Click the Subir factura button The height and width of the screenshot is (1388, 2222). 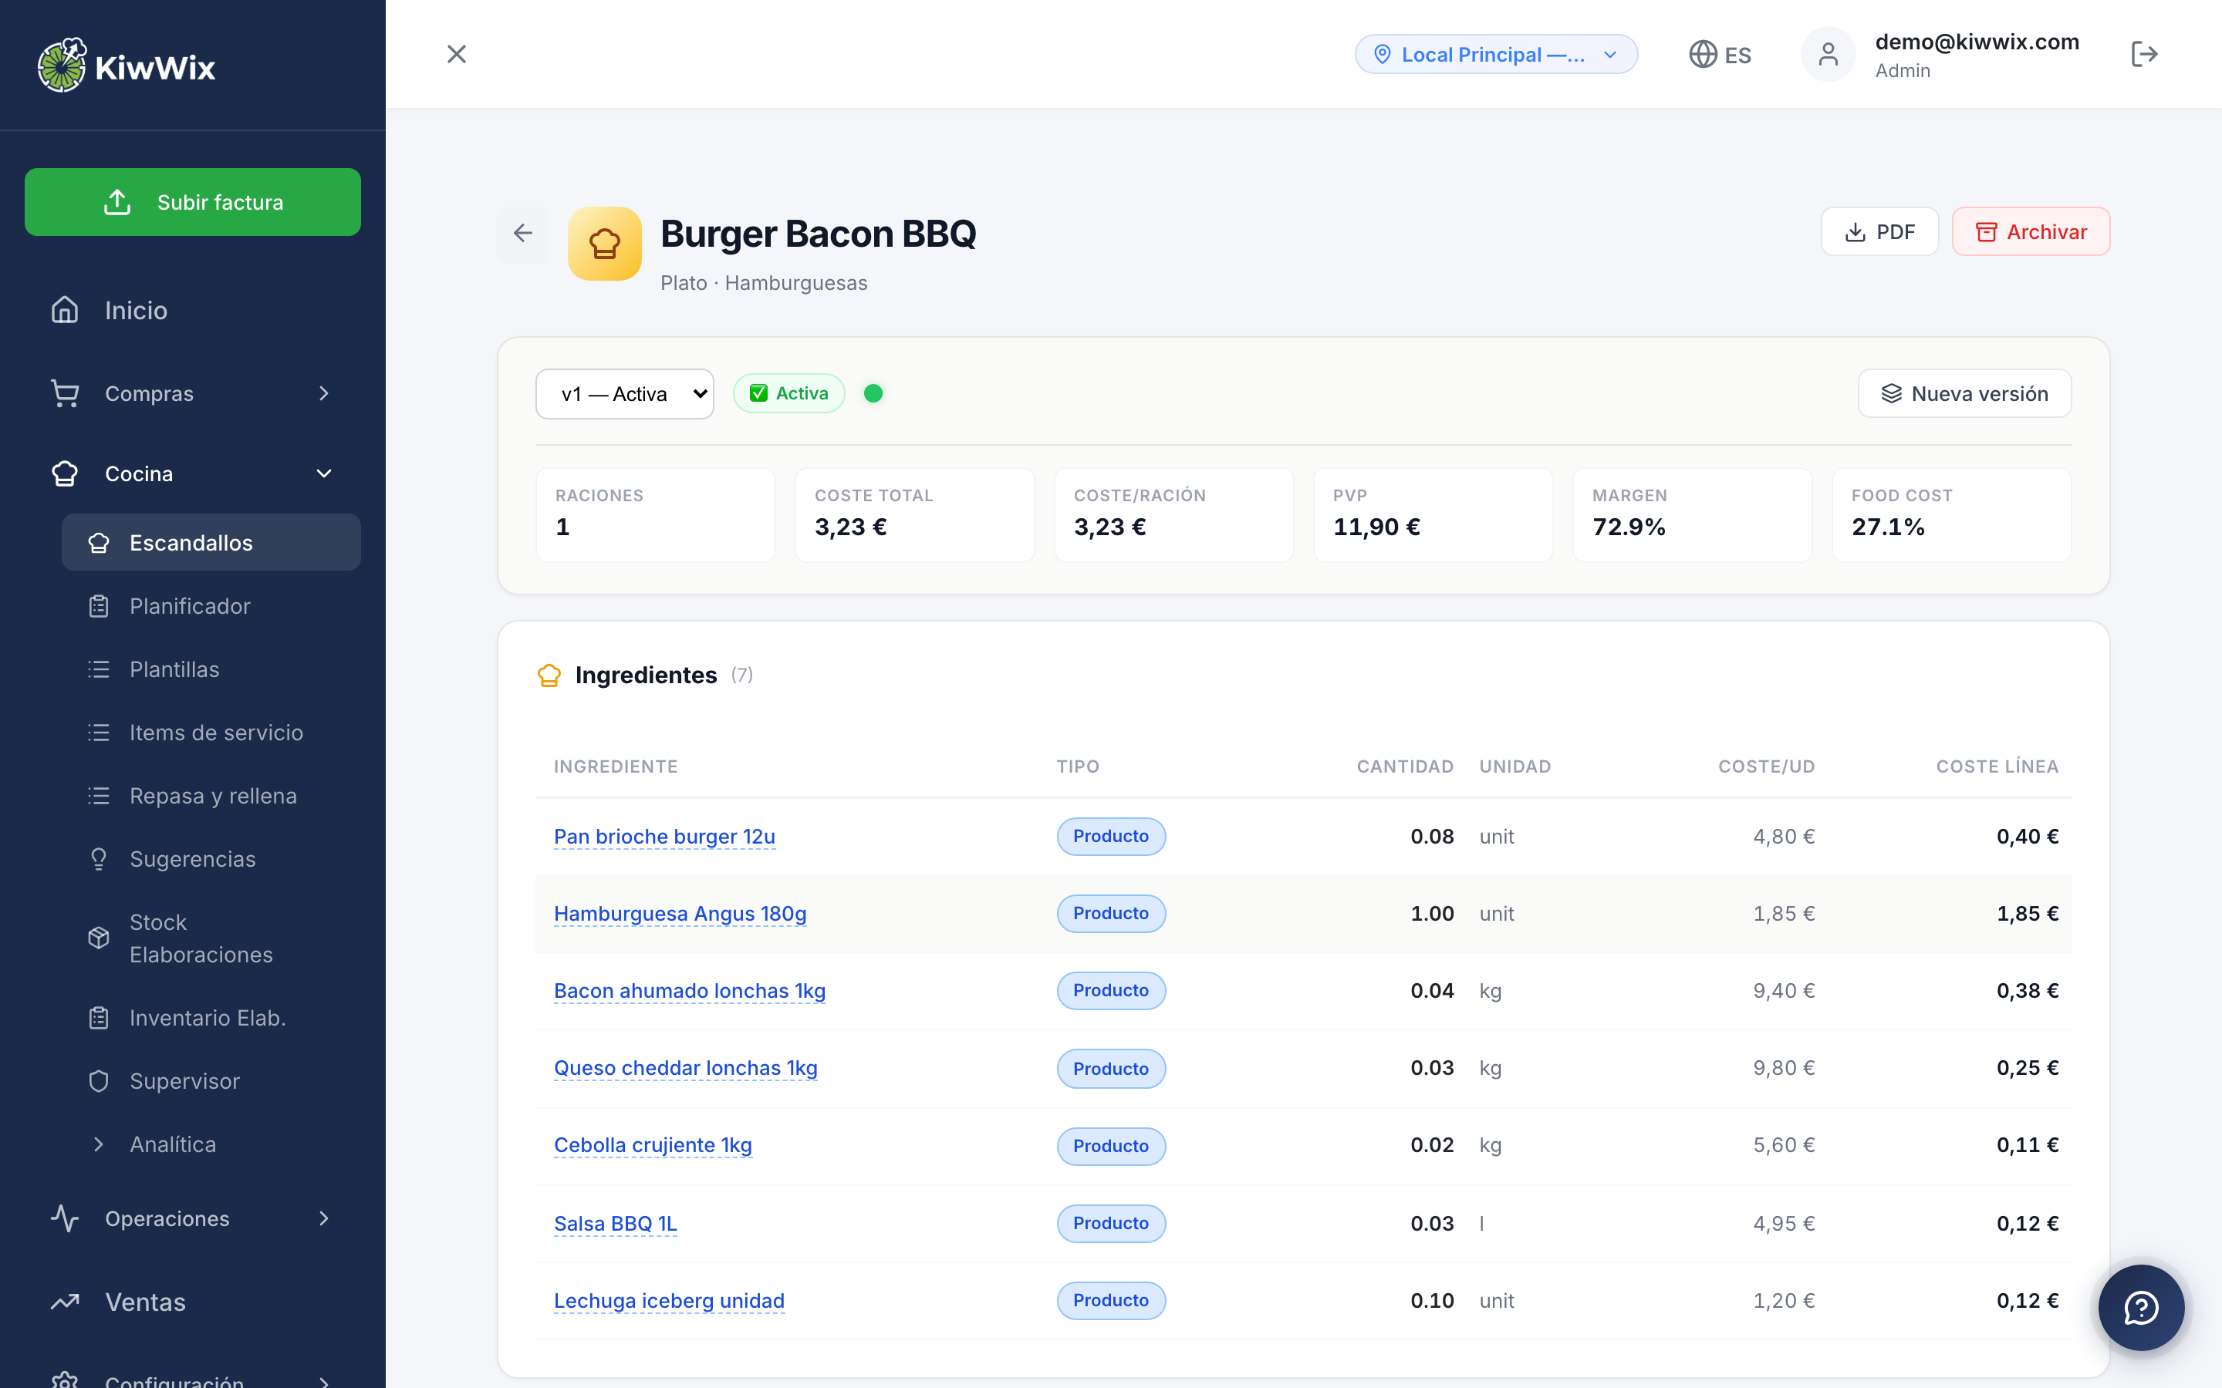[193, 202]
